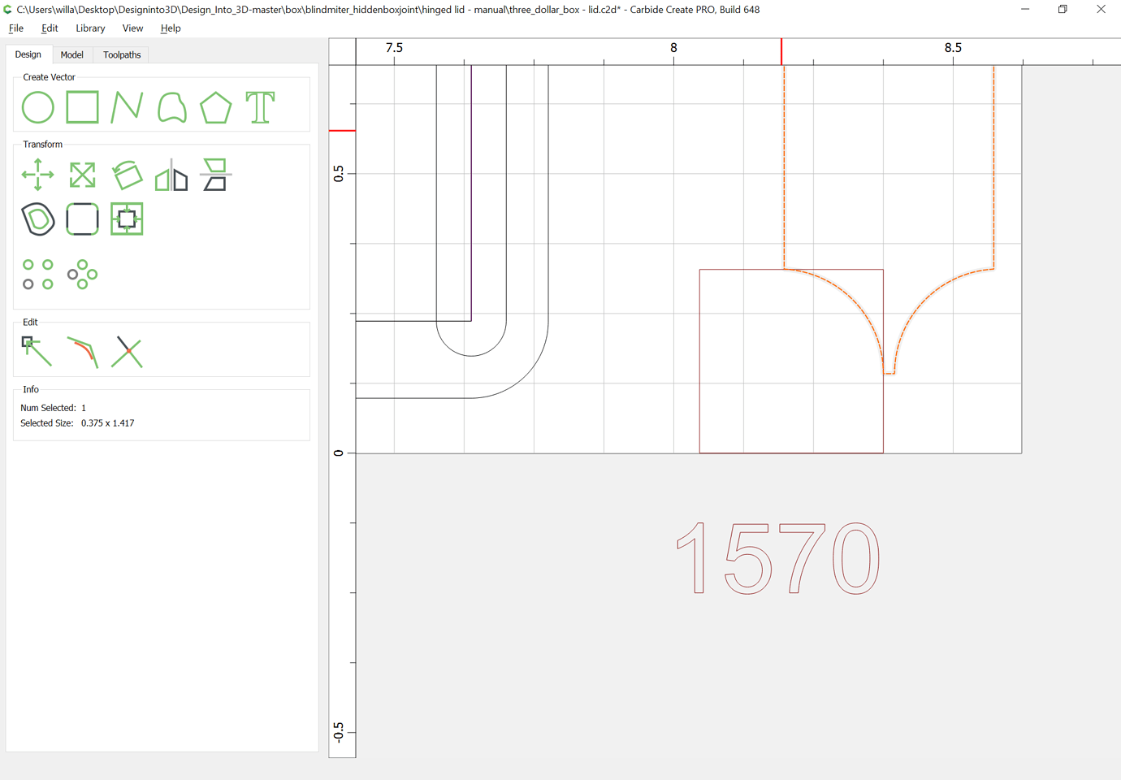This screenshot has height=780, width=1121.
Task: Open the Linear Array tool
Action: pos(38,275)
